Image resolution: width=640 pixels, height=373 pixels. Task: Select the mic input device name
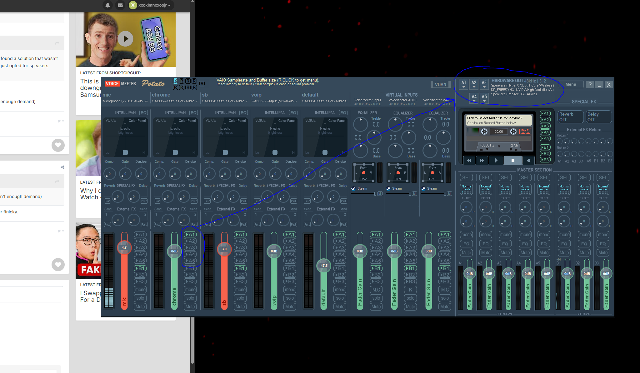click(125, 101)
